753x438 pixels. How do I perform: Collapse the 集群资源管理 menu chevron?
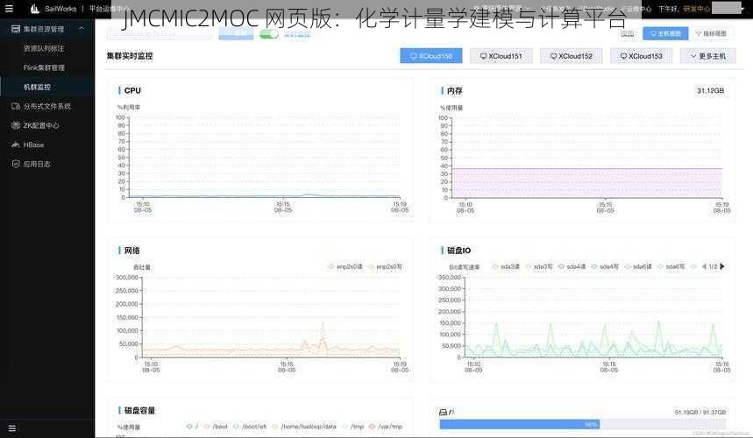[x=82, y=29]
